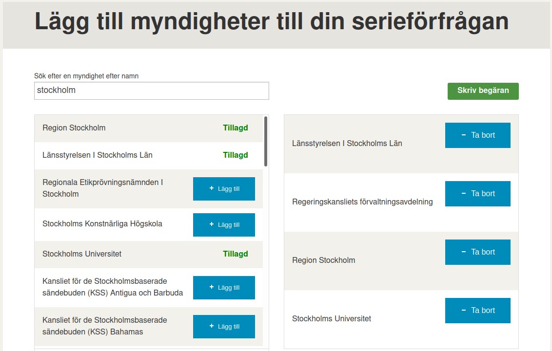Image resolution: width=552 pixels, height=351 pixels.
Task: Click the Sök efter en myndighet label
Action: tap(86, 76)
